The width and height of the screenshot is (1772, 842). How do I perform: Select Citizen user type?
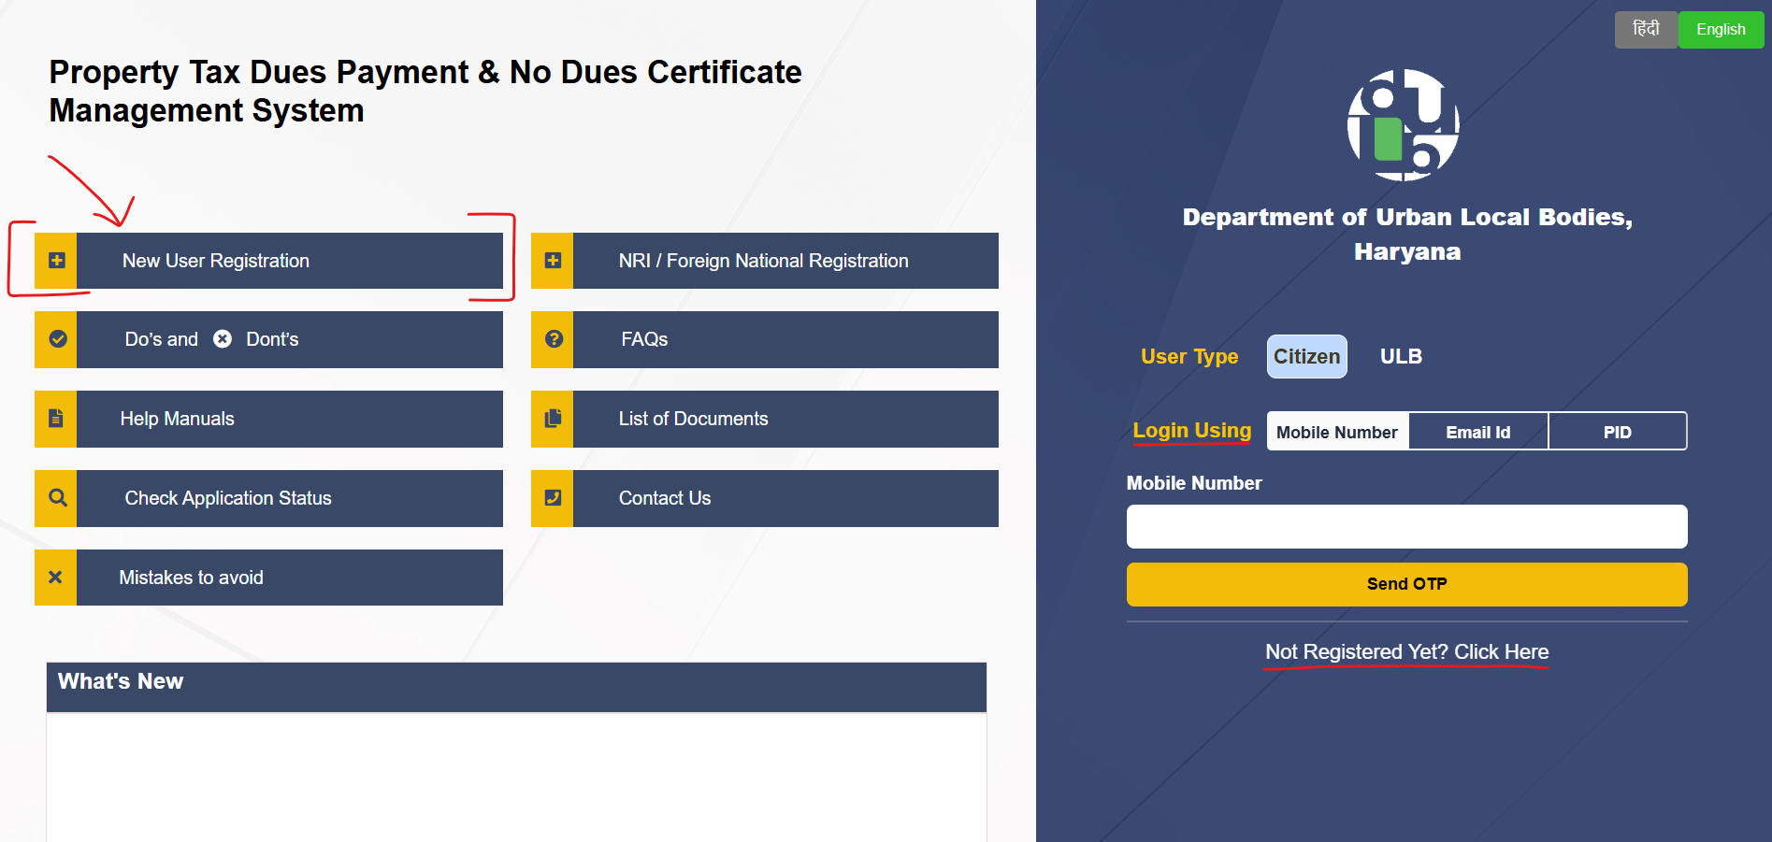point(1306,357)
